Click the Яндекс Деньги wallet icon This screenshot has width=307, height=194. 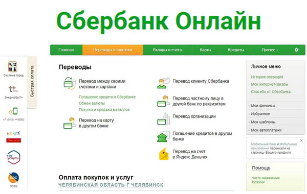point(164,154)
